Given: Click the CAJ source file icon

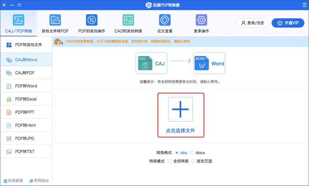Looking at the screenshot, I should coord(145,63).
